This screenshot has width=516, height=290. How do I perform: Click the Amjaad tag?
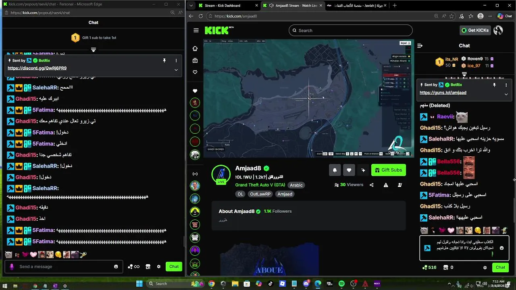(x=285, y=194)
